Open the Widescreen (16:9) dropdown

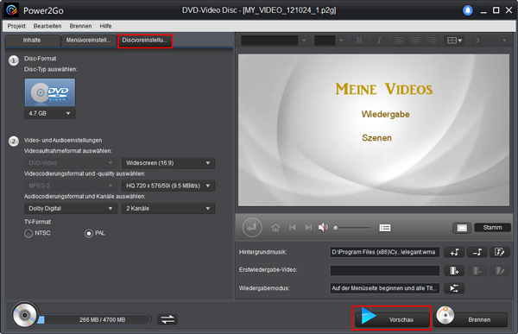168,163
